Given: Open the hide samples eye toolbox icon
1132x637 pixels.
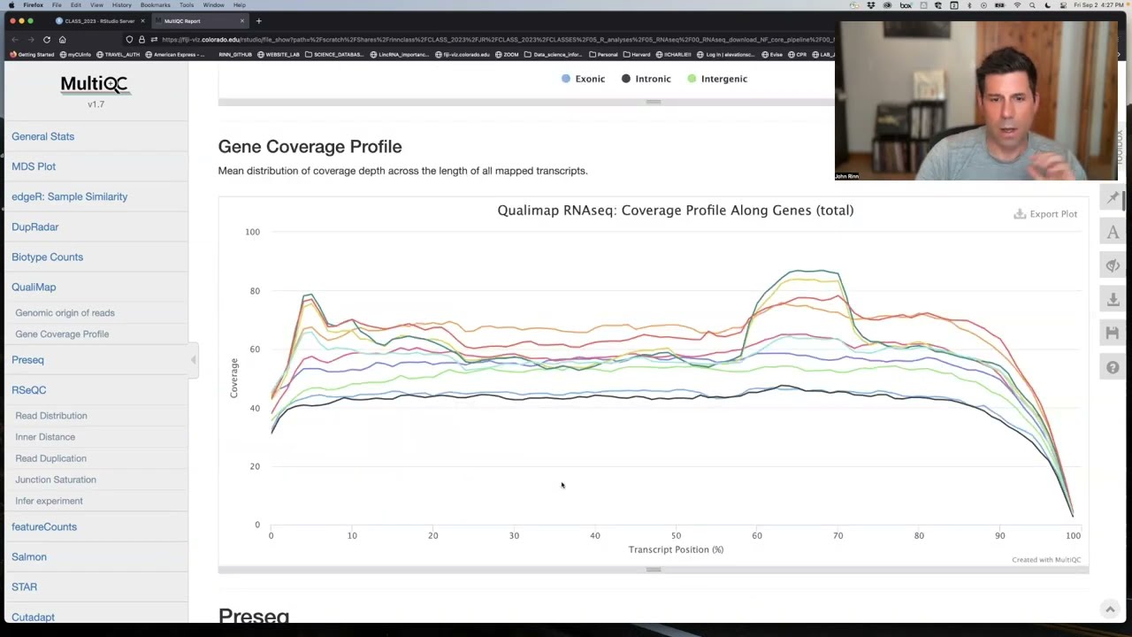Looking at the screenshot, I should 1113,266.
